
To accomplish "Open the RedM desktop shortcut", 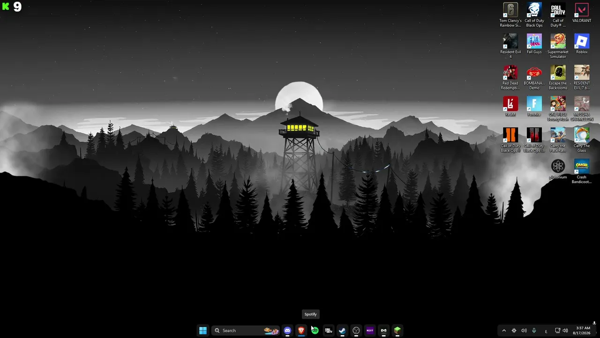I will [x=510, y=107].
